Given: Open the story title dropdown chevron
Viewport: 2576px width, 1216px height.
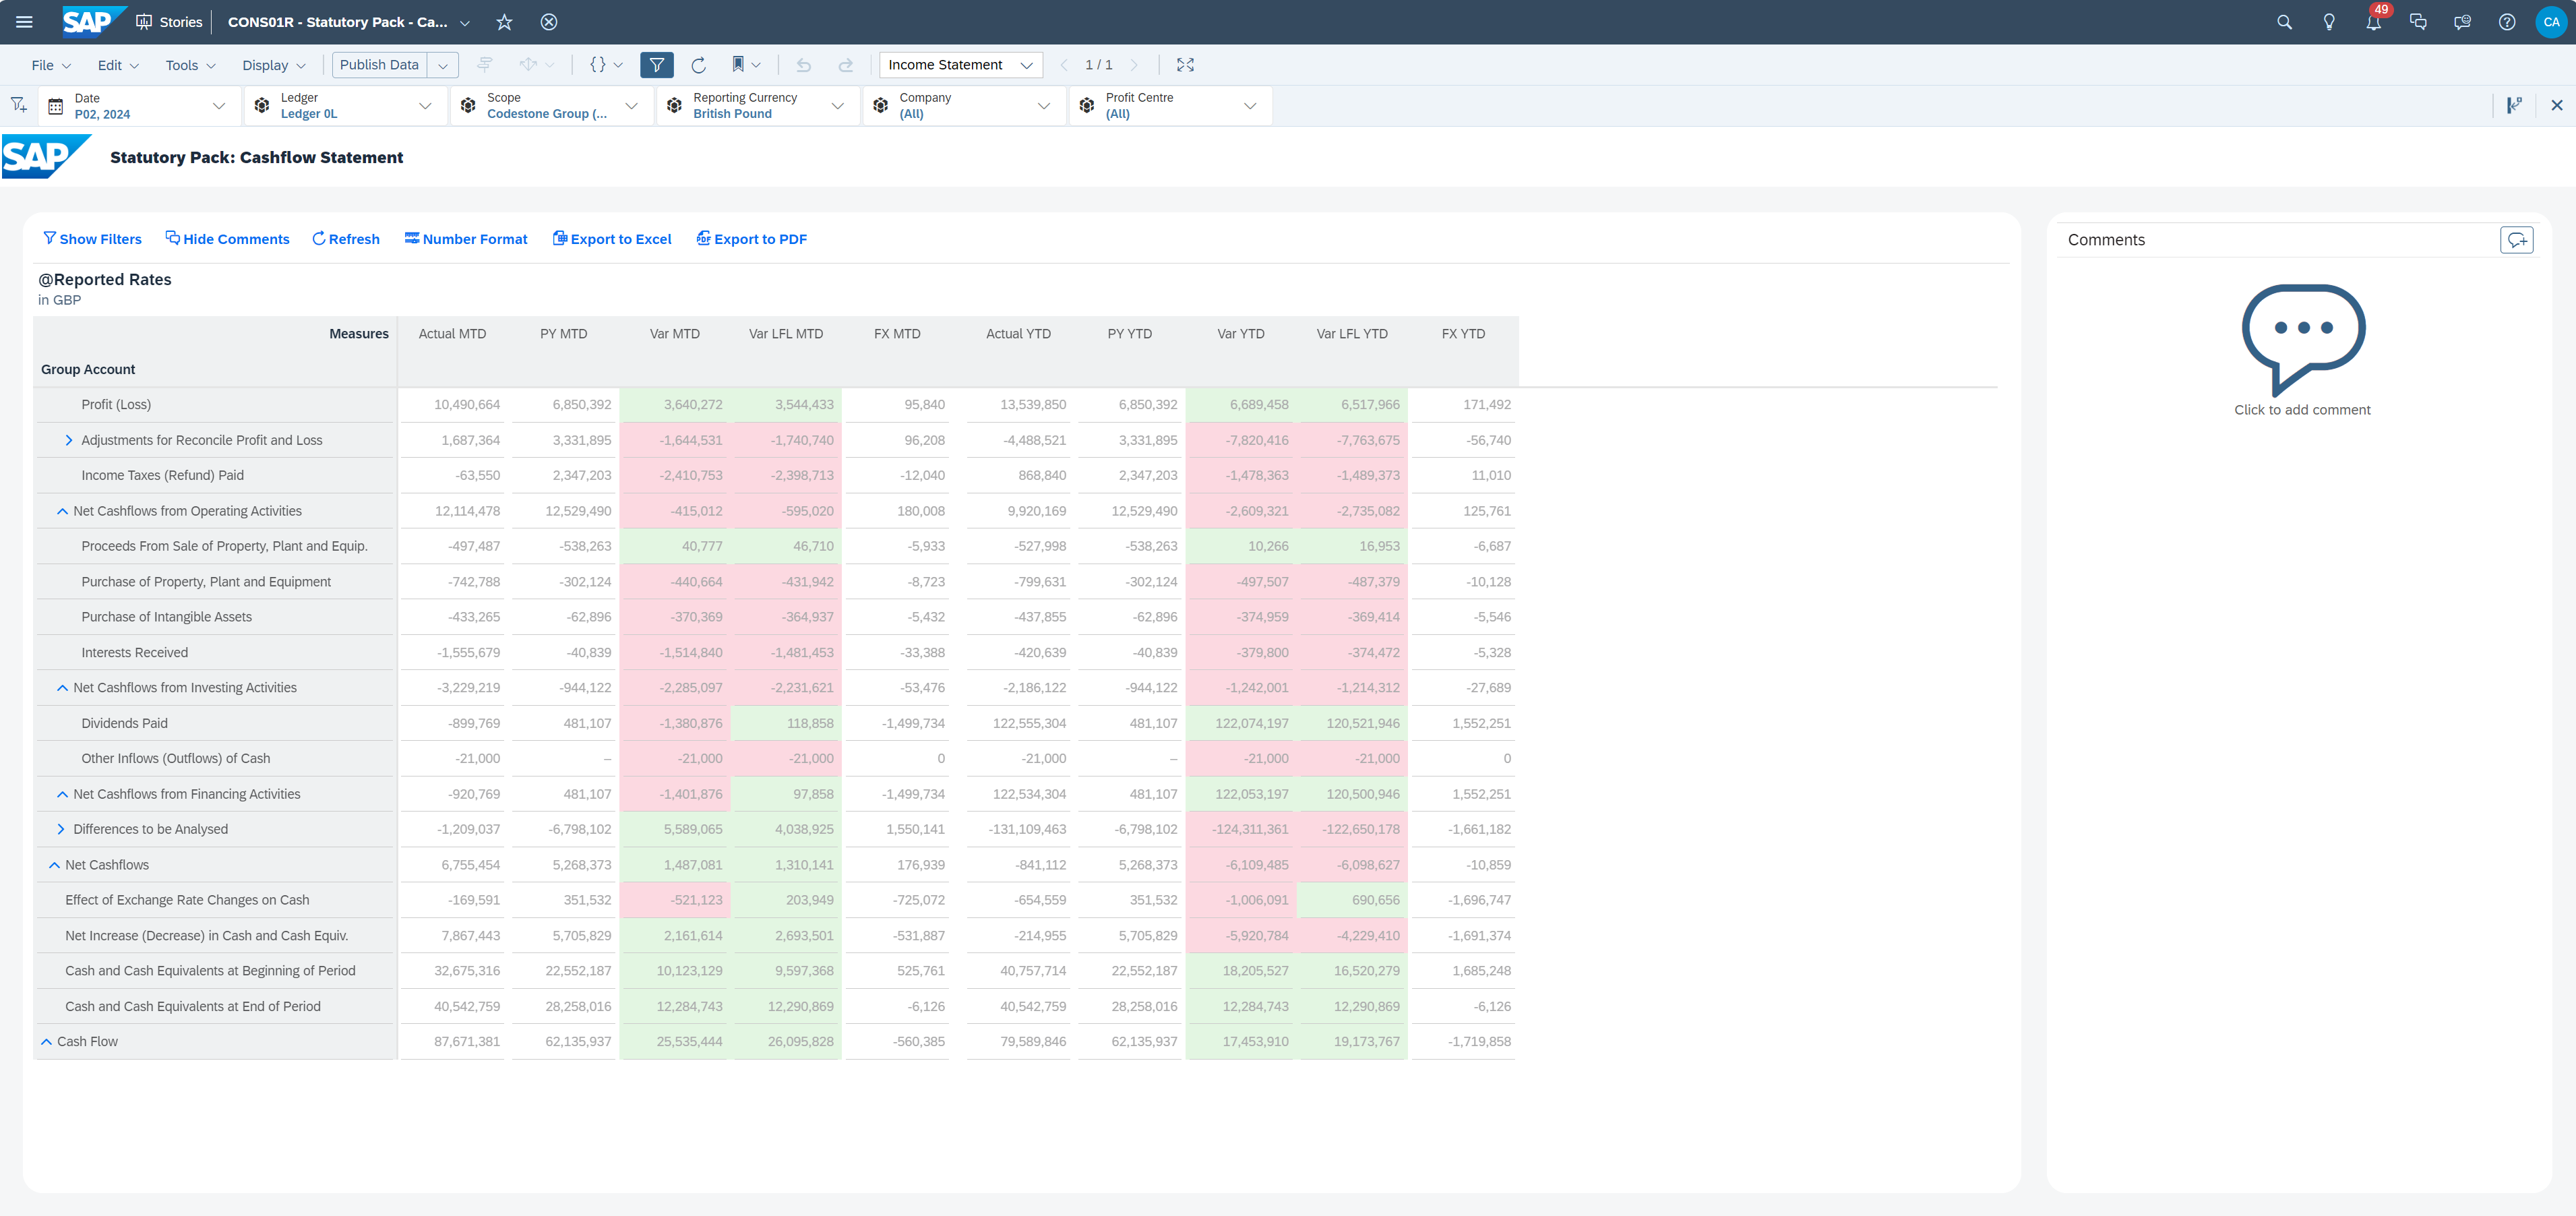Looking at the screenshot, I should click(x=465, y=22).
